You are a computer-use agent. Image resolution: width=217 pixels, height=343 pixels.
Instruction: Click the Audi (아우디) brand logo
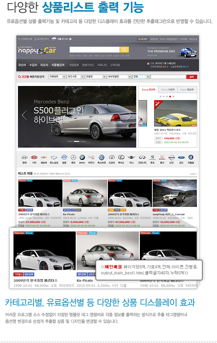(x=91, y=157)
